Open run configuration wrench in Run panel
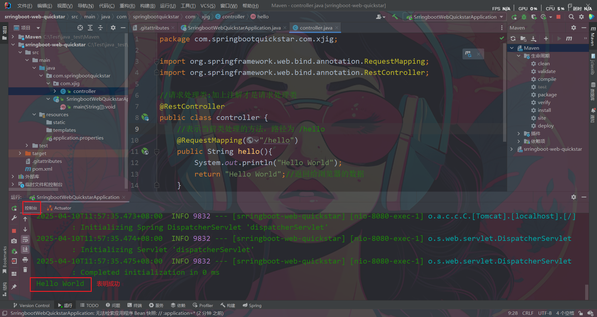 click(14, 218)
